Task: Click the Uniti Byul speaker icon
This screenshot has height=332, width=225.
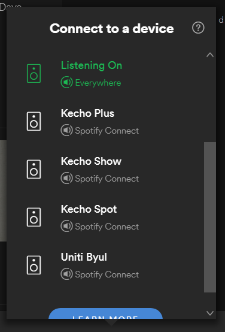Action: (34, 265)
